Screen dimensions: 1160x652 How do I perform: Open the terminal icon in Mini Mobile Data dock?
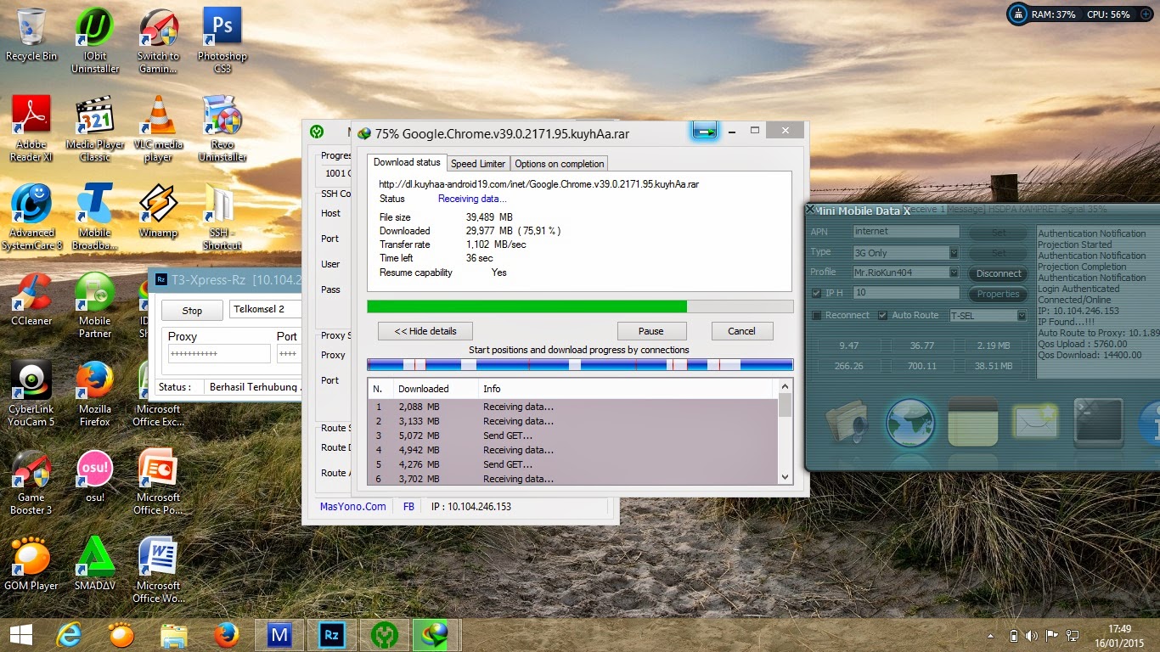pyautogui.click(x=1099, y=422)
